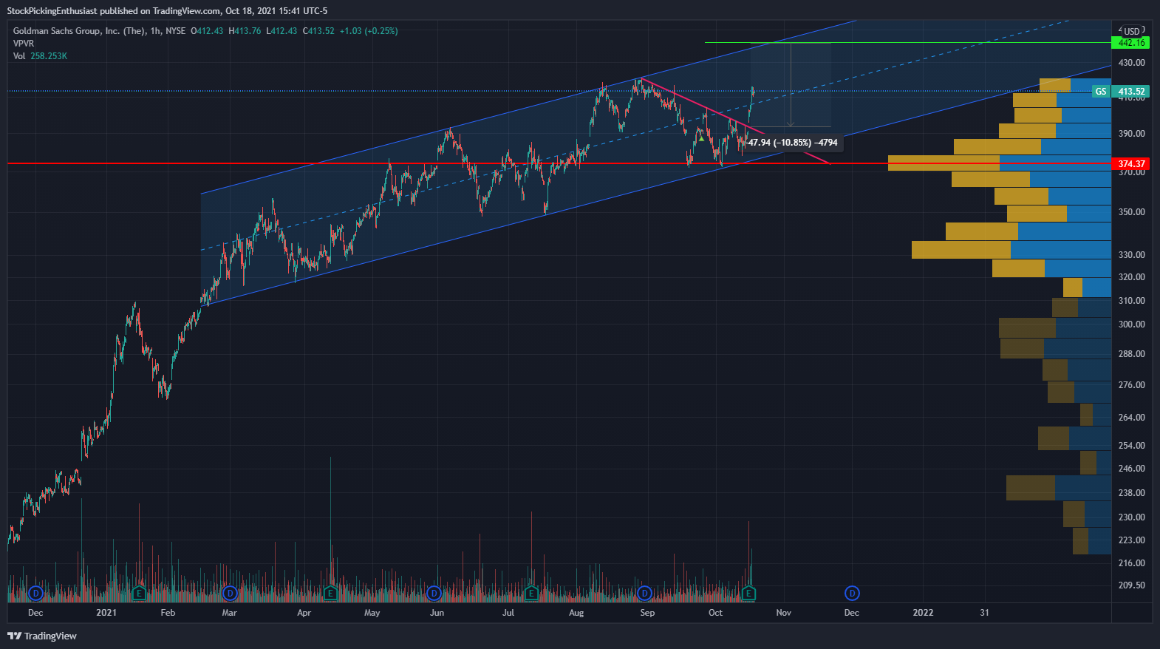Viewport: 1160px width, 649px height.
Task: Click the dividend D marker above first Dec label
Action: tap(35, 593)
